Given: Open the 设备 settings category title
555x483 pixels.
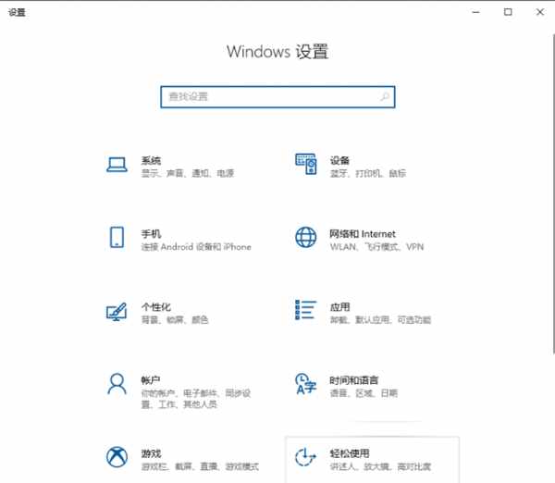Looking at the screenshot, I should [339, 160].
